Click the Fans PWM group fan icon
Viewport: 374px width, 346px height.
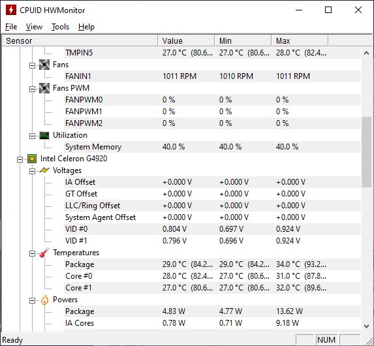point(44,88)
